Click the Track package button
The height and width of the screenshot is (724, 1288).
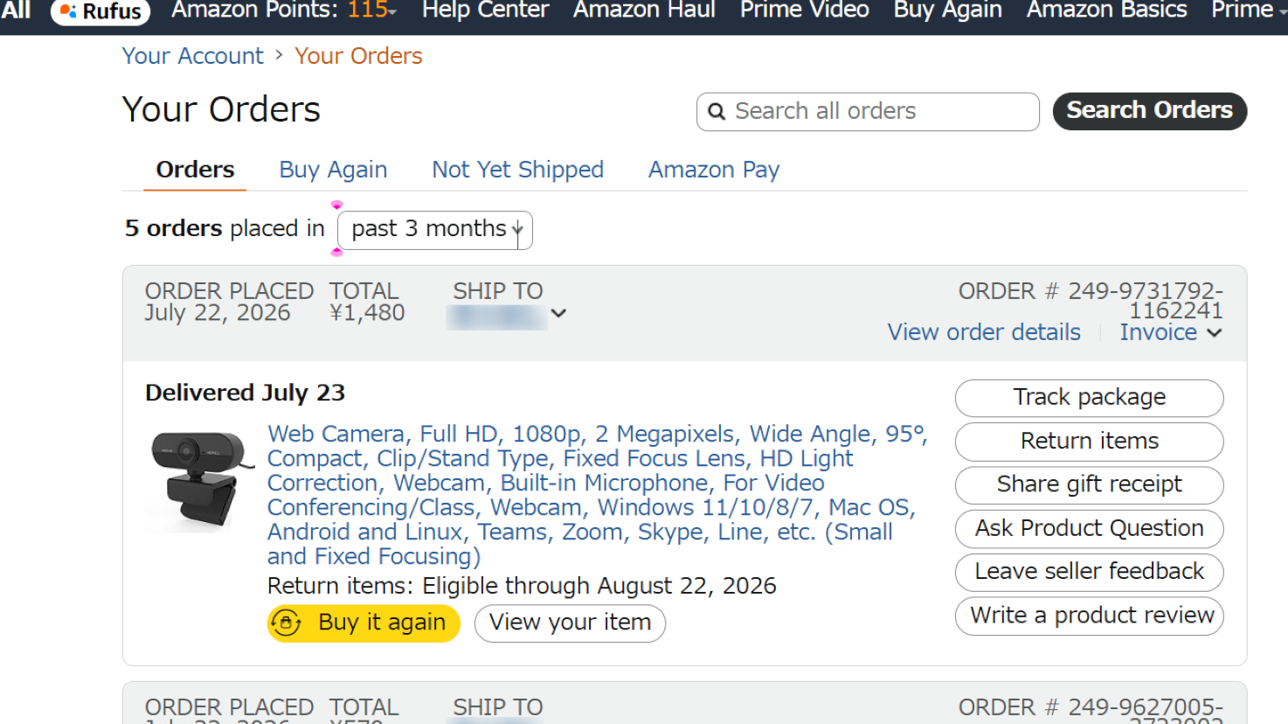(1089, 398)
